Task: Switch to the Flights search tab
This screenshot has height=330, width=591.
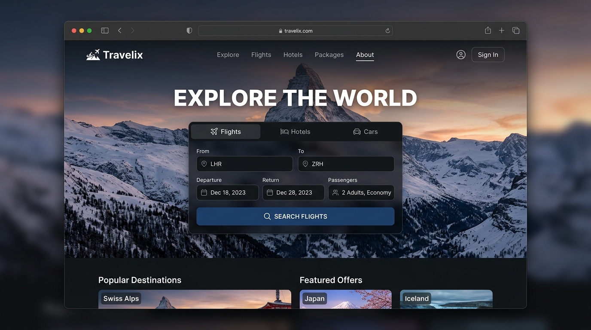Action: pos(225,131)
